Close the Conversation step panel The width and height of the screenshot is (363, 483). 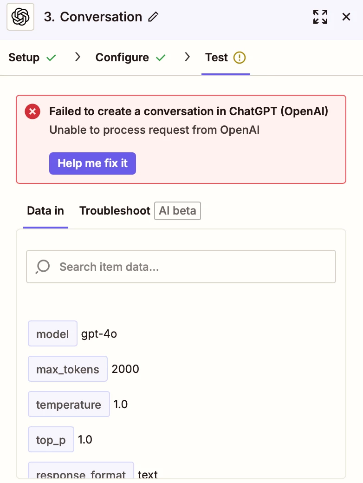coord(346,17)
